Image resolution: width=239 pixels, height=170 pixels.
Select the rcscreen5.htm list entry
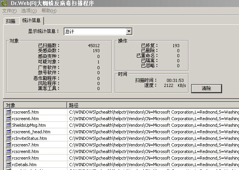25,112
